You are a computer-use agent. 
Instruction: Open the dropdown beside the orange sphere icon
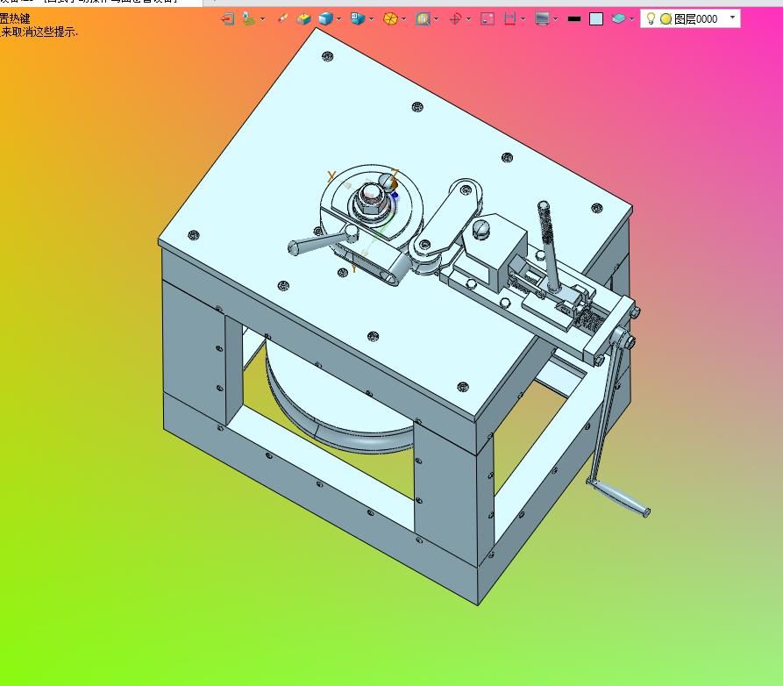403,19
